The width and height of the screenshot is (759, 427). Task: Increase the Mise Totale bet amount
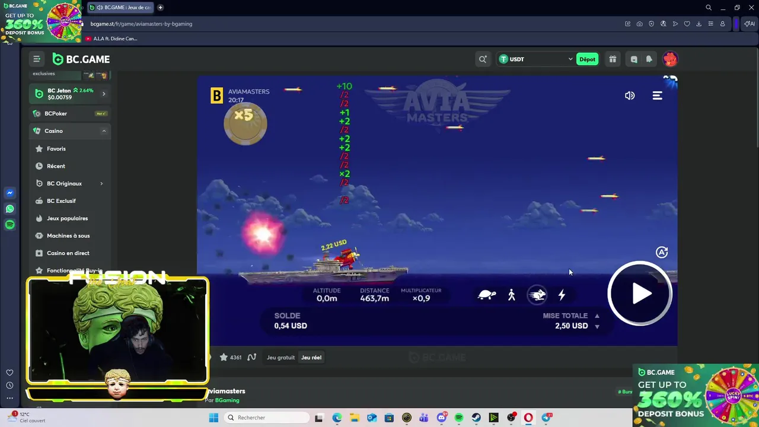pos(597,316)
